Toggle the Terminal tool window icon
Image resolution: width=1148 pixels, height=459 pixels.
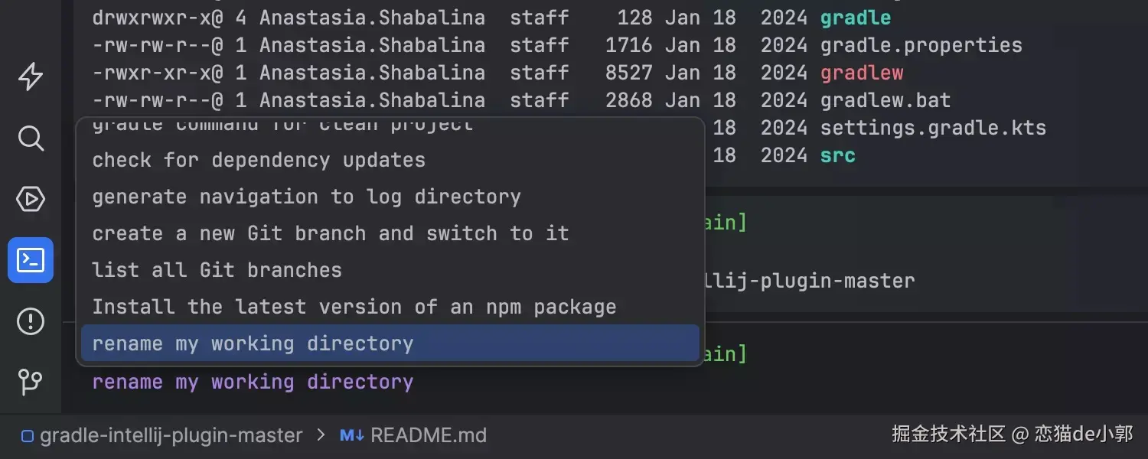click(31, 260)
